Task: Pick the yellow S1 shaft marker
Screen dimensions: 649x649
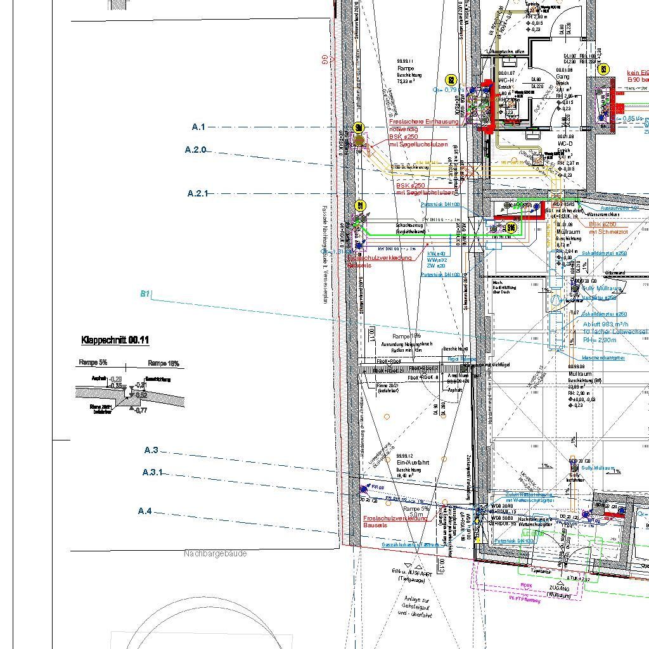Action: coord(361,205)
